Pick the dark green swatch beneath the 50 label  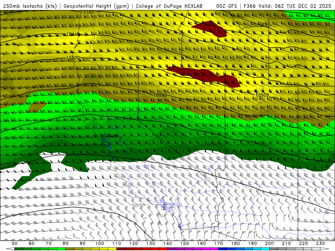tap(19, 249)
